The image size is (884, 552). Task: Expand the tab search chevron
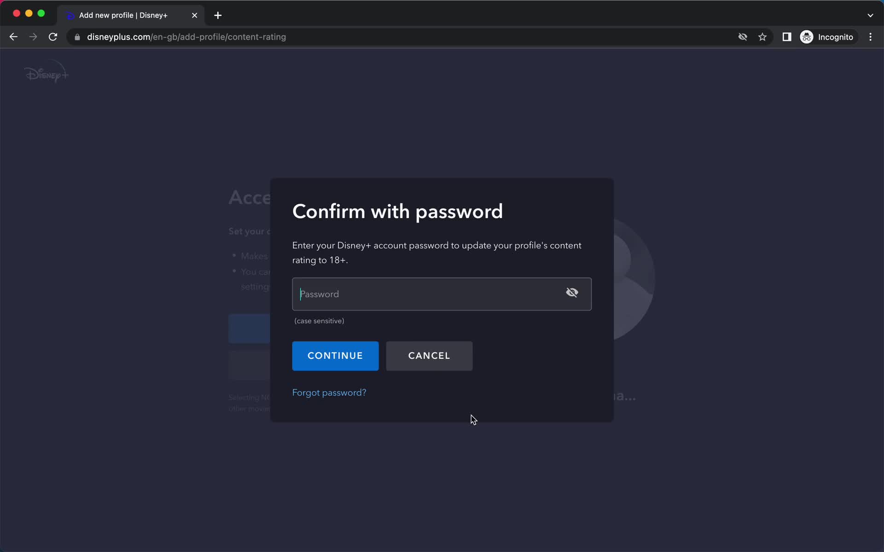point(870,15)
